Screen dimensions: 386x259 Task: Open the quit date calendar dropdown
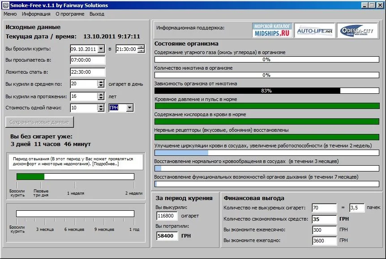tap(101, 49)
